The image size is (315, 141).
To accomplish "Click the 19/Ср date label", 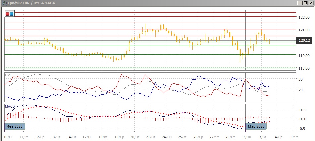I will [x=120, y=137].
